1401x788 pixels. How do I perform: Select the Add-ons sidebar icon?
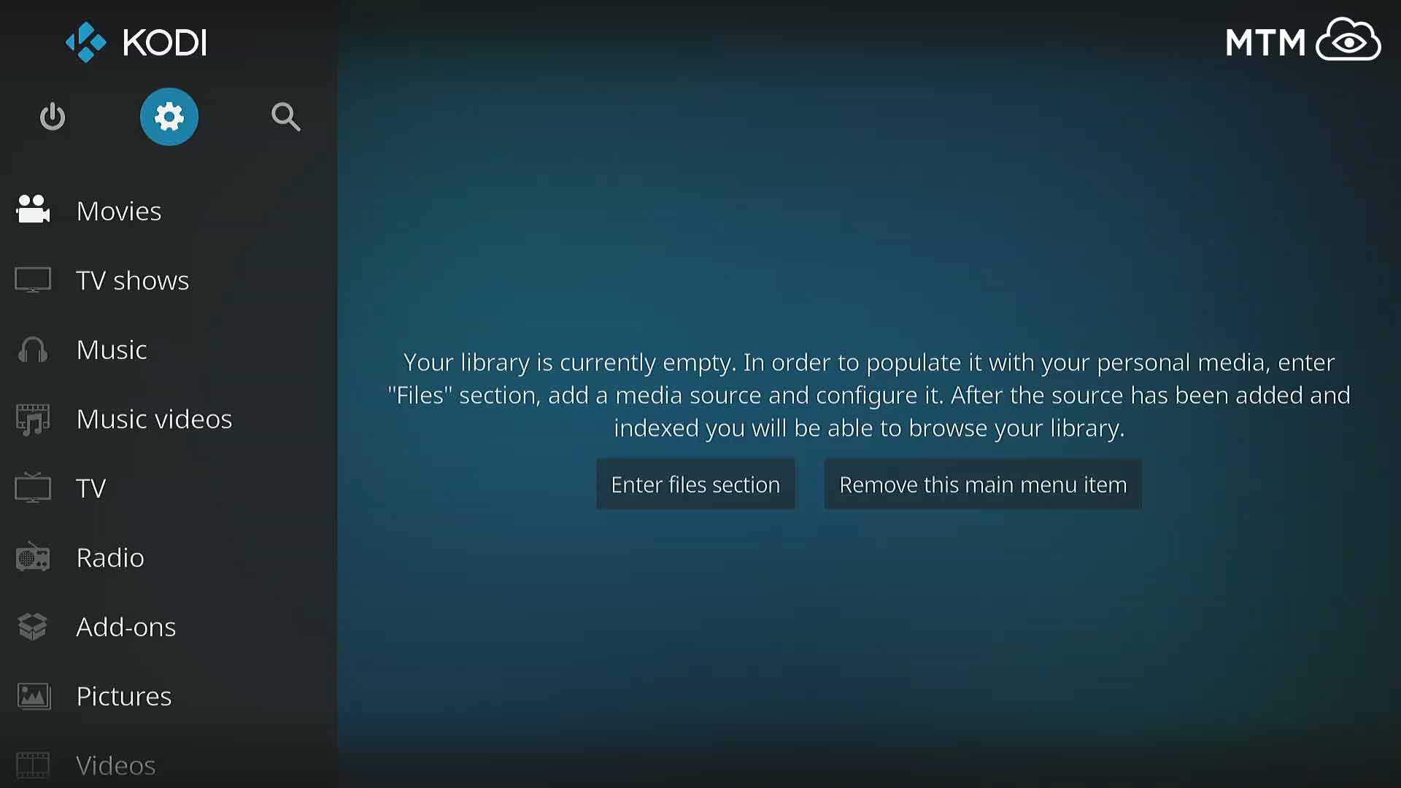coord(34,626)
